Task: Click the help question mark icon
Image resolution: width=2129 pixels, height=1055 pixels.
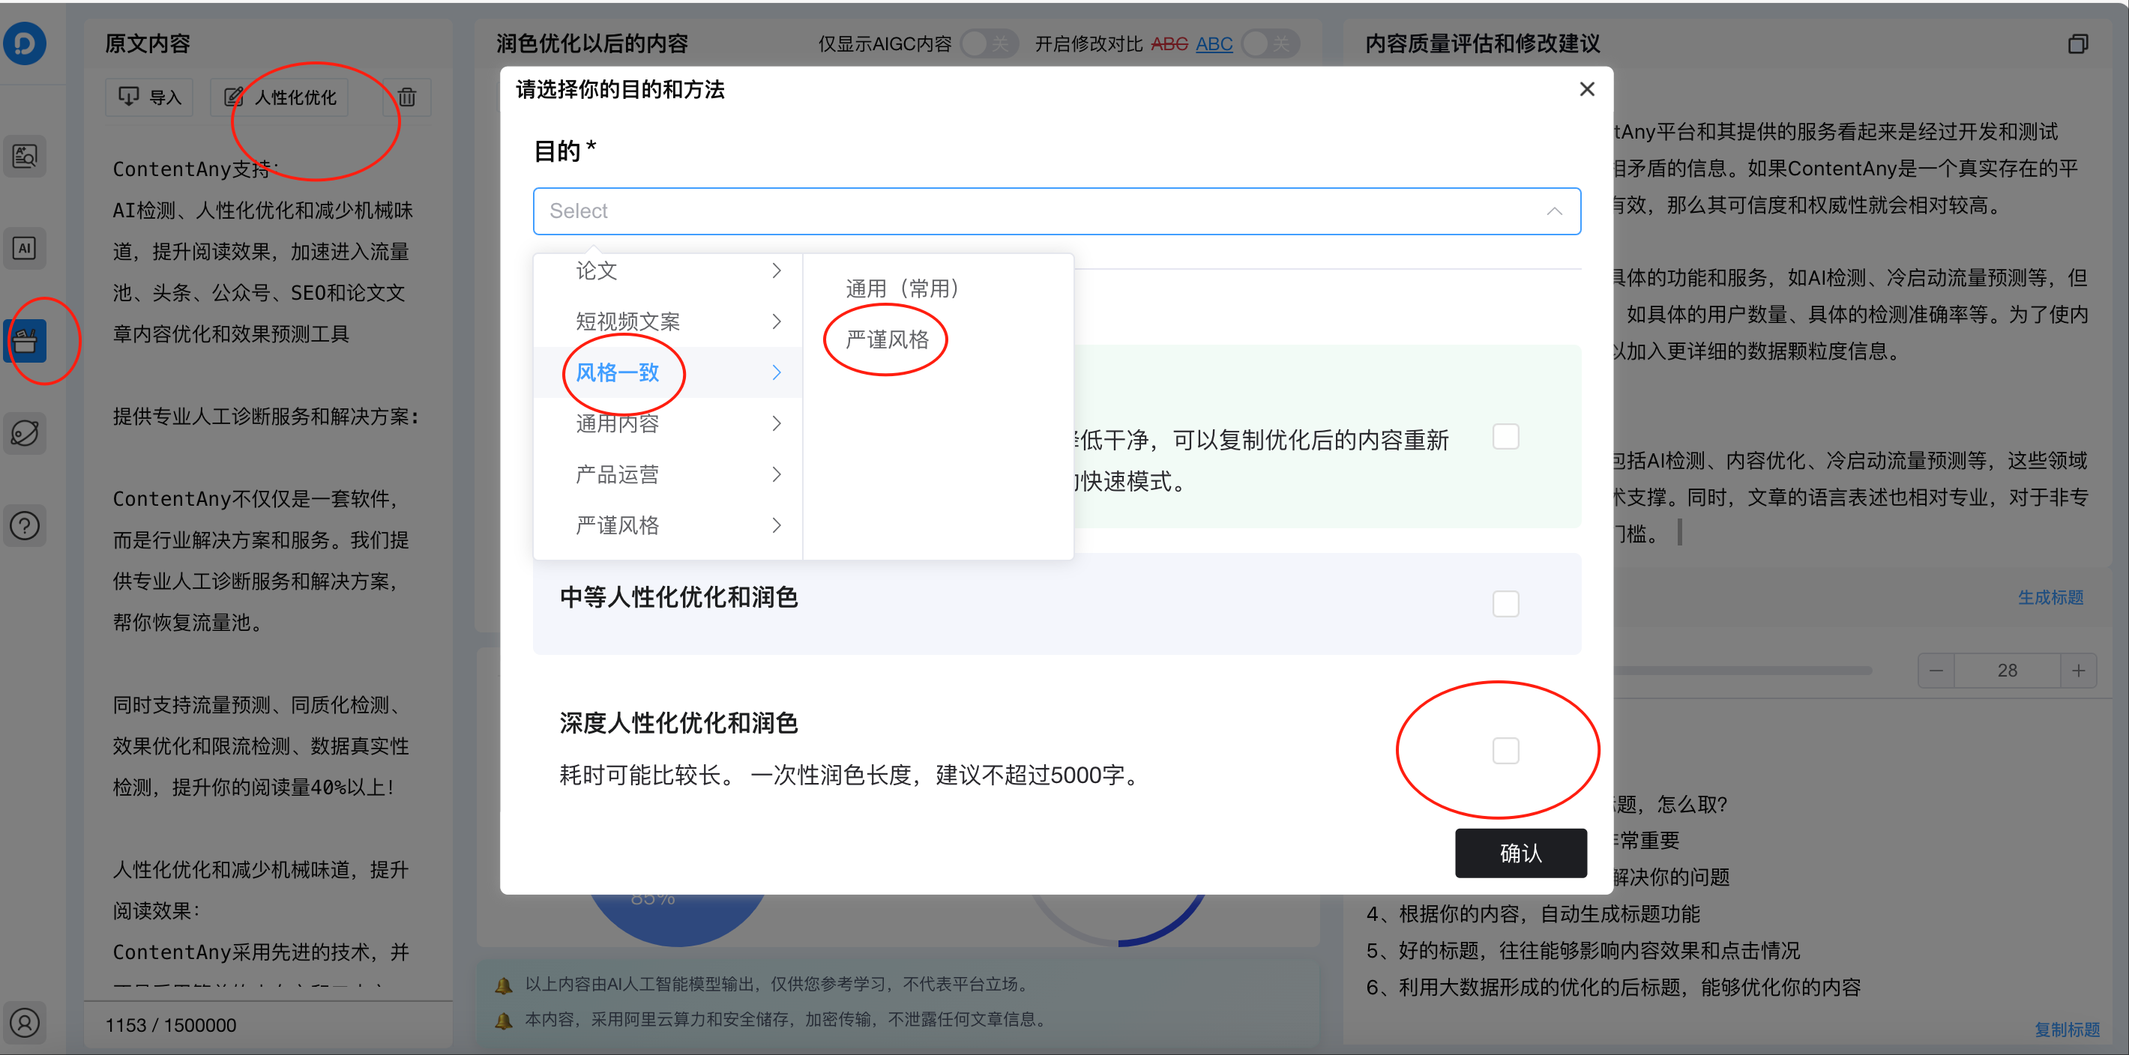Action: pos(25,525)
